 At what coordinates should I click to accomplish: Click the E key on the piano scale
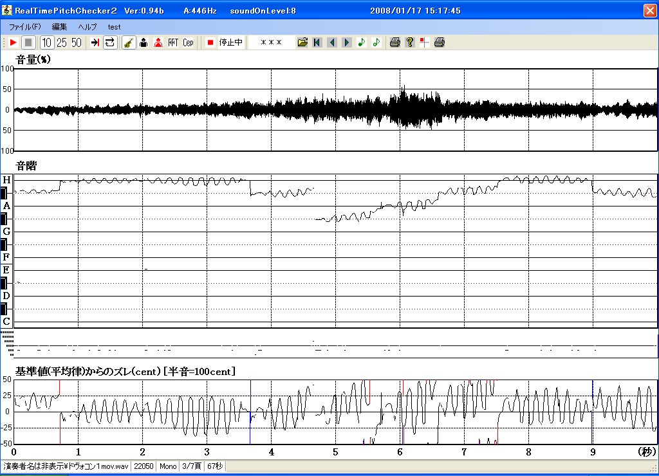point(6,270)
